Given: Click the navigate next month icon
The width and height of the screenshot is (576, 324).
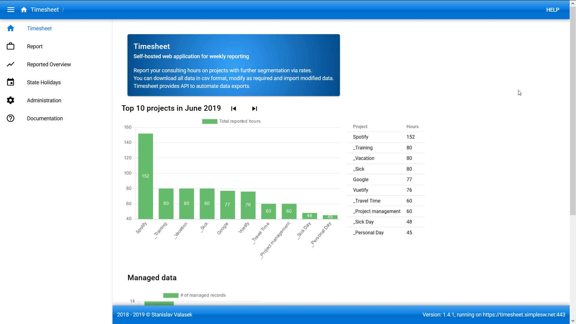Looking at the screenshot, I should [x=254, y=108].
